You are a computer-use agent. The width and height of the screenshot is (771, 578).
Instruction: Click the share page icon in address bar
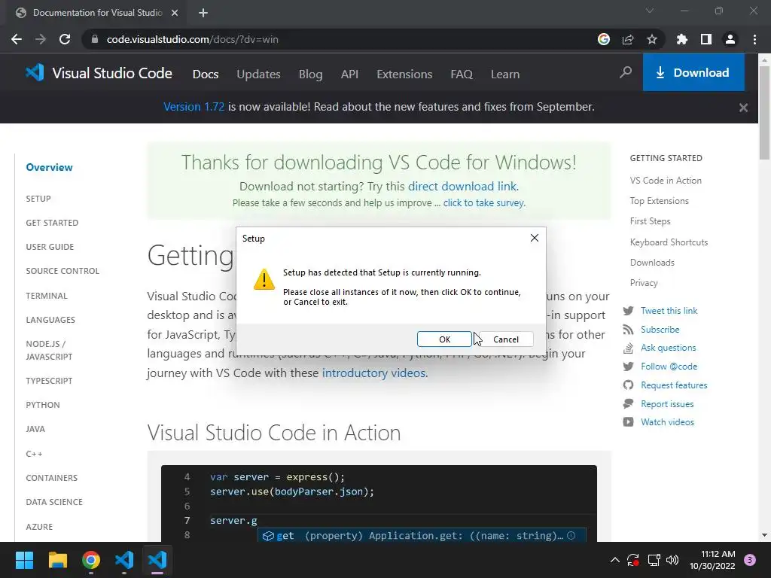pyautogui.click(x=628, y=39)
